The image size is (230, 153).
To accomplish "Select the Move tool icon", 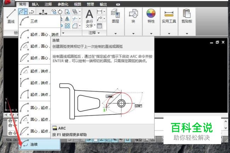I will click(x=43, y=12).
